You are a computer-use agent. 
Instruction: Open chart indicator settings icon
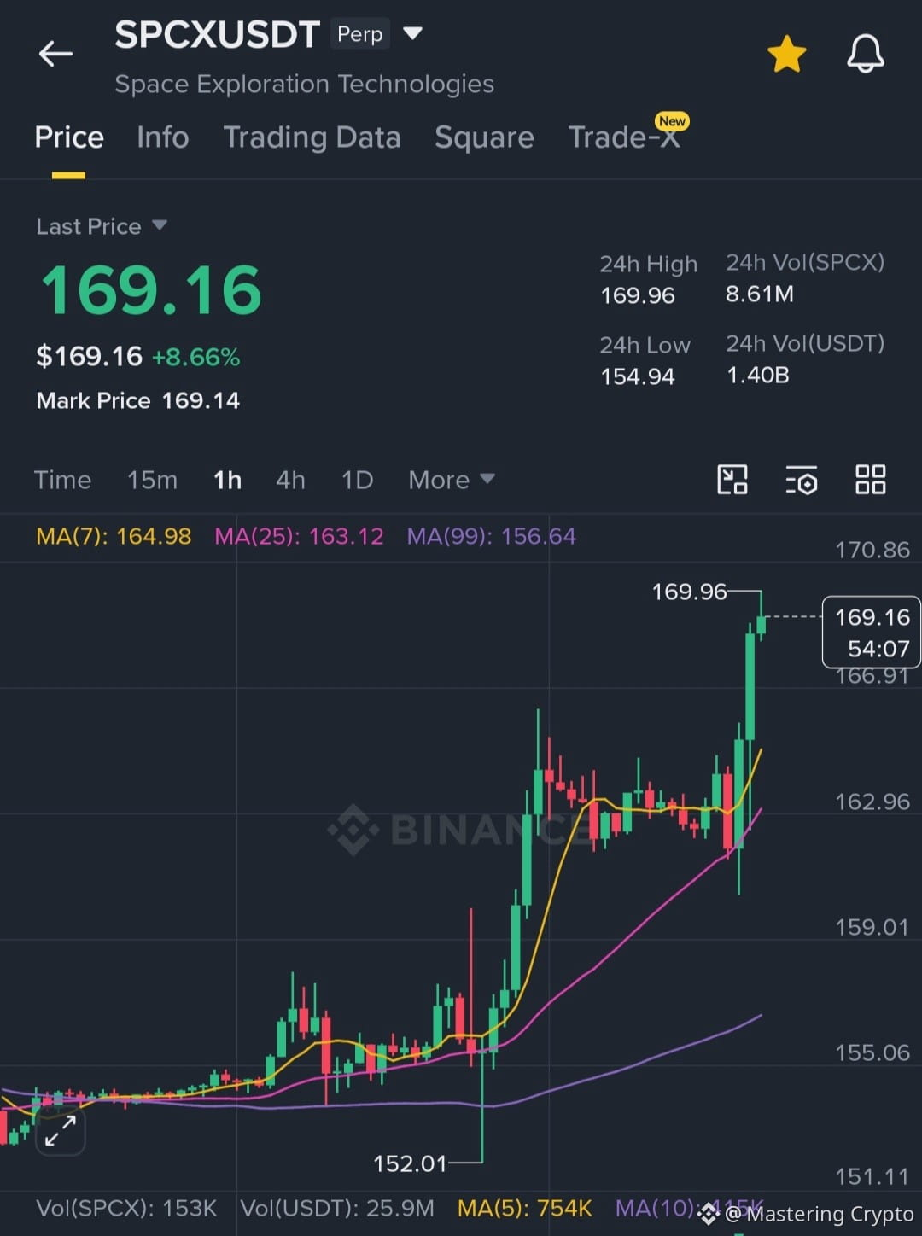pyautogui.click(x=801, y=480)
